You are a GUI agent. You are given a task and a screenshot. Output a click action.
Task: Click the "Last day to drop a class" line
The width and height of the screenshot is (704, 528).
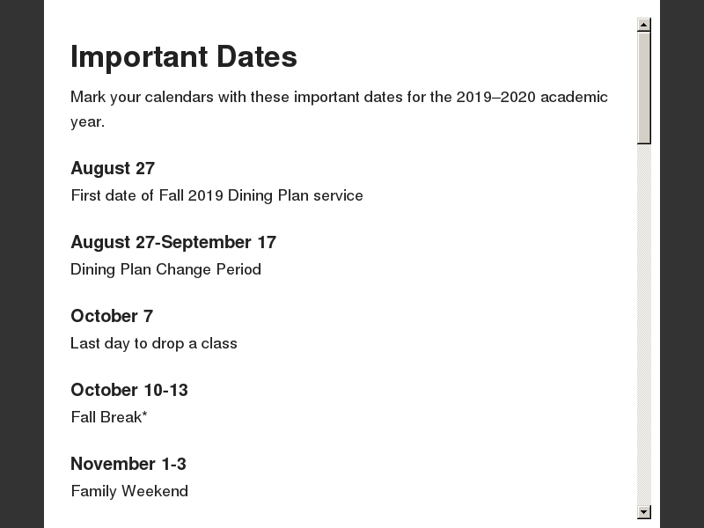point(154,343)
